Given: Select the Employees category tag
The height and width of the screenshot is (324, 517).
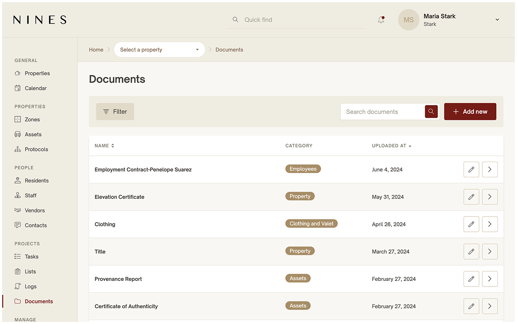Looking at the screenshot, I should point(303,168).
